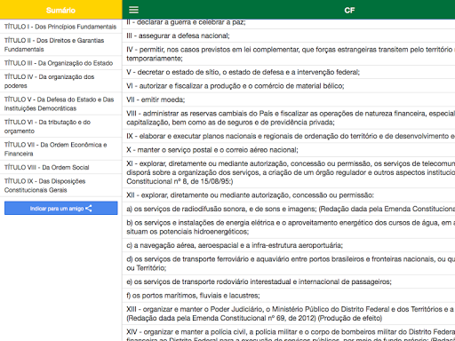Go to TÍTULO IV - Da organização dos poderes
The image size is (455, 341).
(60, 81)
